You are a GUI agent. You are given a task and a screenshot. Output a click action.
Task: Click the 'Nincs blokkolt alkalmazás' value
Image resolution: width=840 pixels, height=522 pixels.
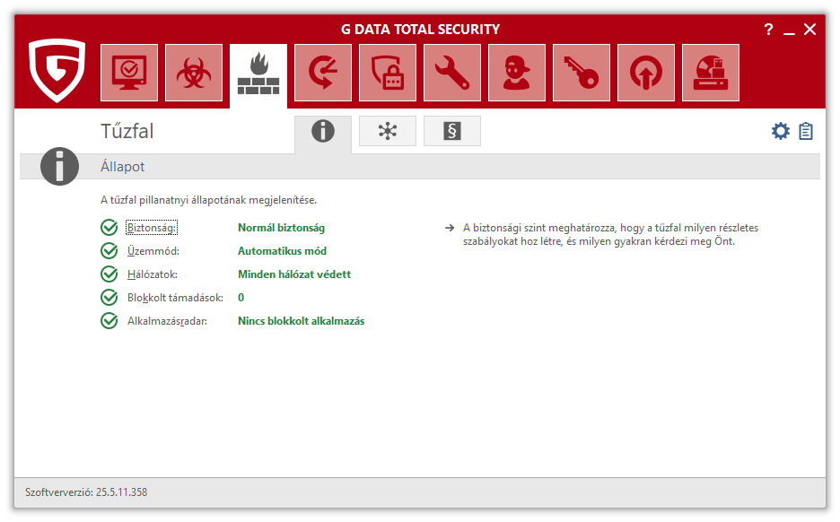pyautogui.click(x=301, y=321)
